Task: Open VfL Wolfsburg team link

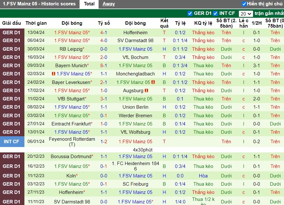Action: [135, 132]
